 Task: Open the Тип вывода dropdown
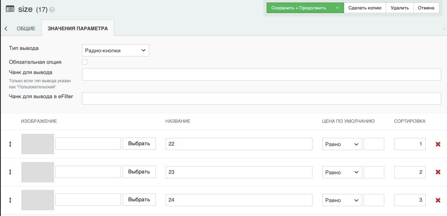[115, 50]
